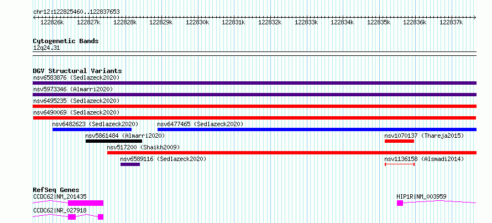Viewport: 492px width, 223px height.
Task: Open the red nsv1070137 (Thareja2015) bar
Action: 400,141
